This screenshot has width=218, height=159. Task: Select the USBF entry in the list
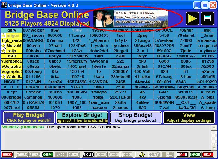coord(12,56)
